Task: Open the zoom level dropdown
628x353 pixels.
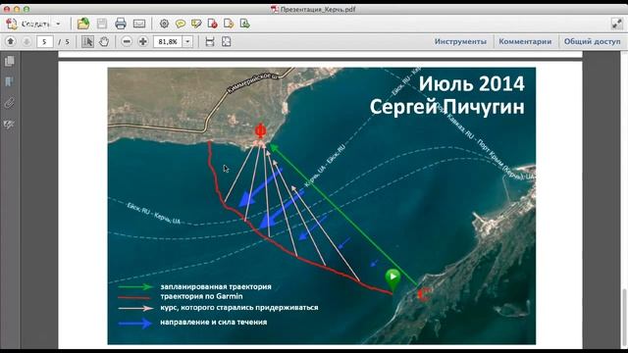Action: pos(187,41)
